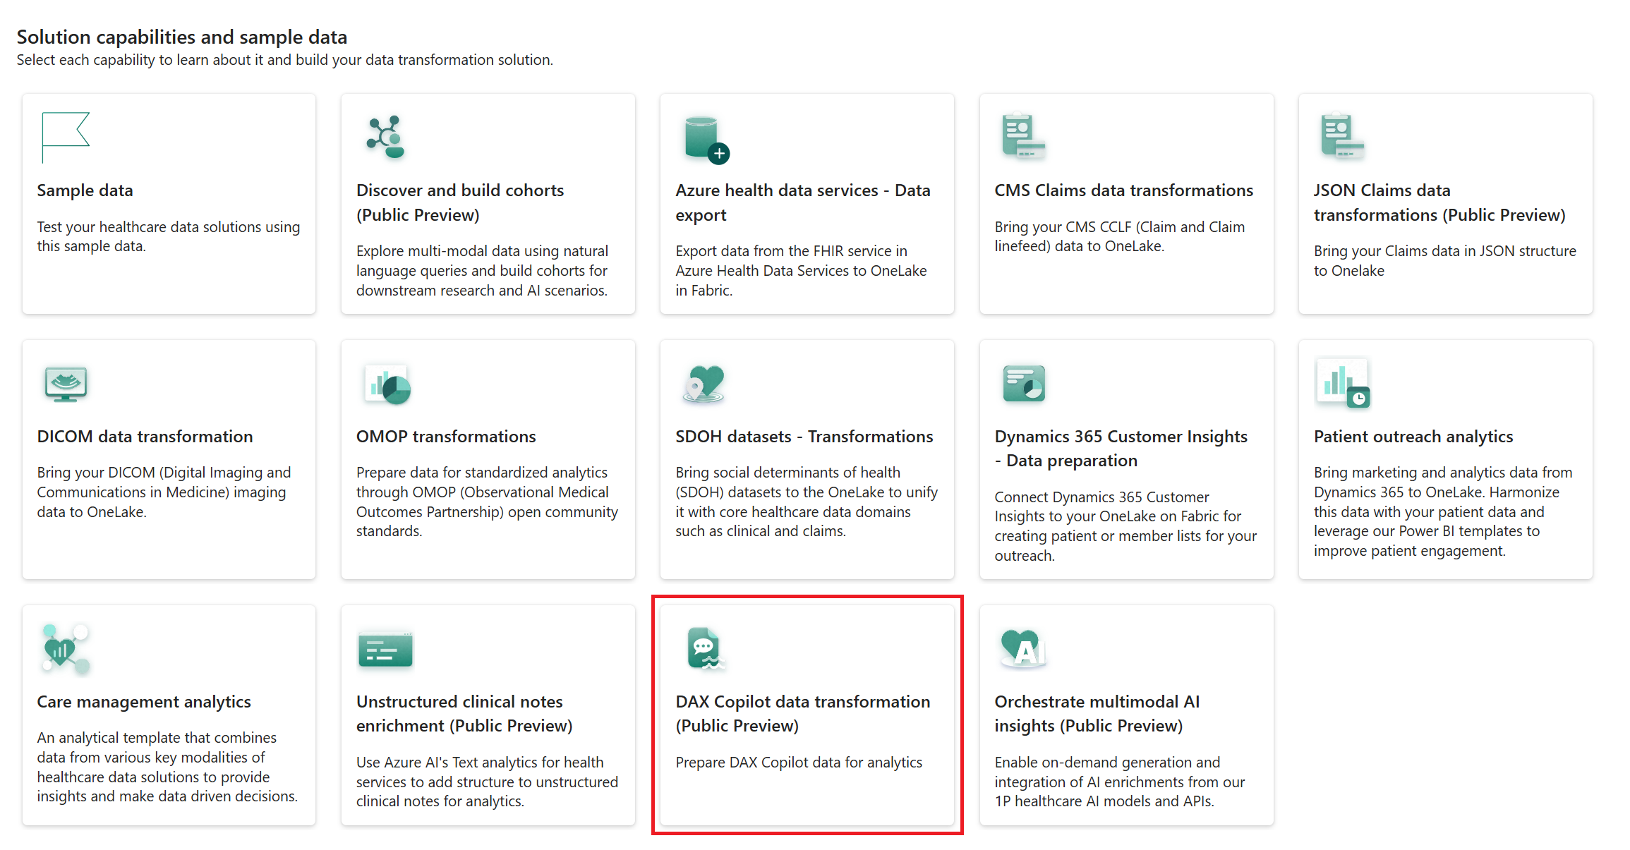
Task: Open Dynamics 365 Customer Insights - Data preparation
Action: coord(1121,449)
